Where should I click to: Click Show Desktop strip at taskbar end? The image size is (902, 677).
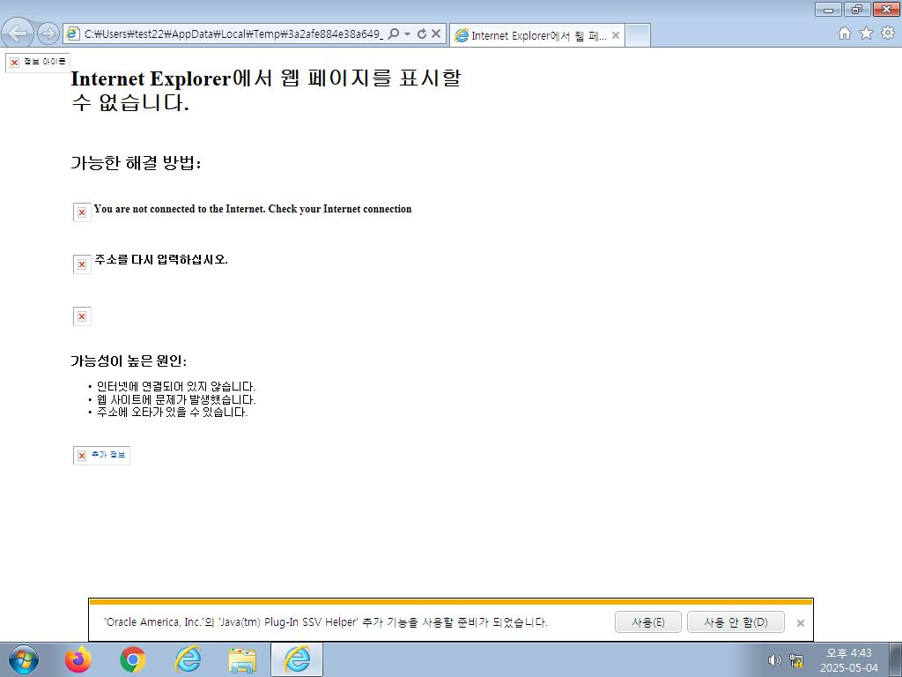click(x=896, y=659)
